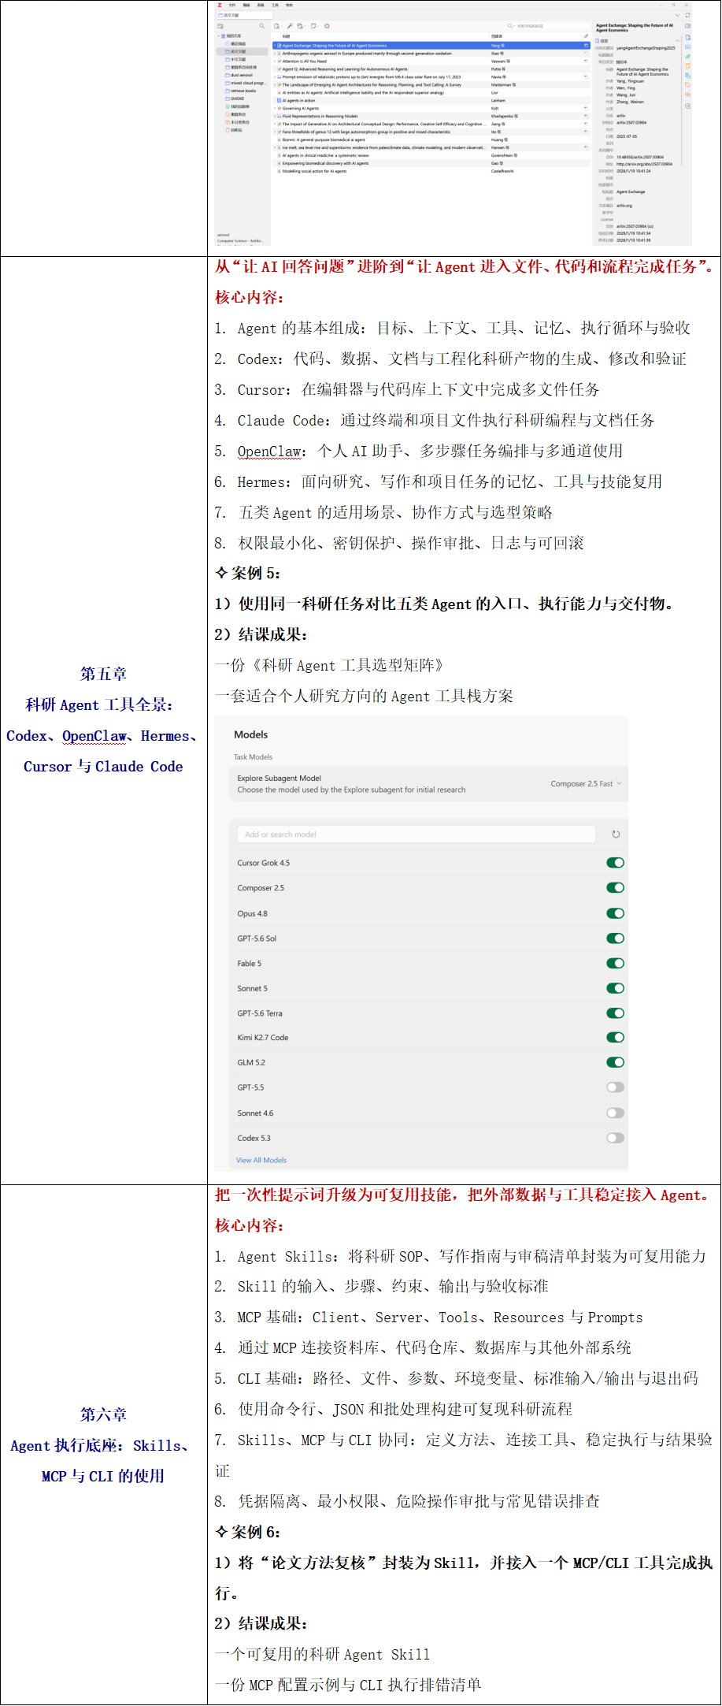Click the red circle icon in Zotero toolbar

[x=327, y=26]
